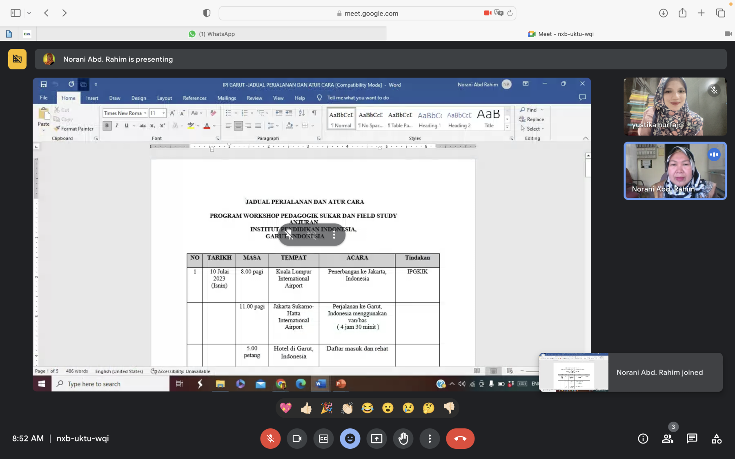This screenshot has height=459, width=735.
Task: Send the thinking face reaction
Action: point(429,408)
